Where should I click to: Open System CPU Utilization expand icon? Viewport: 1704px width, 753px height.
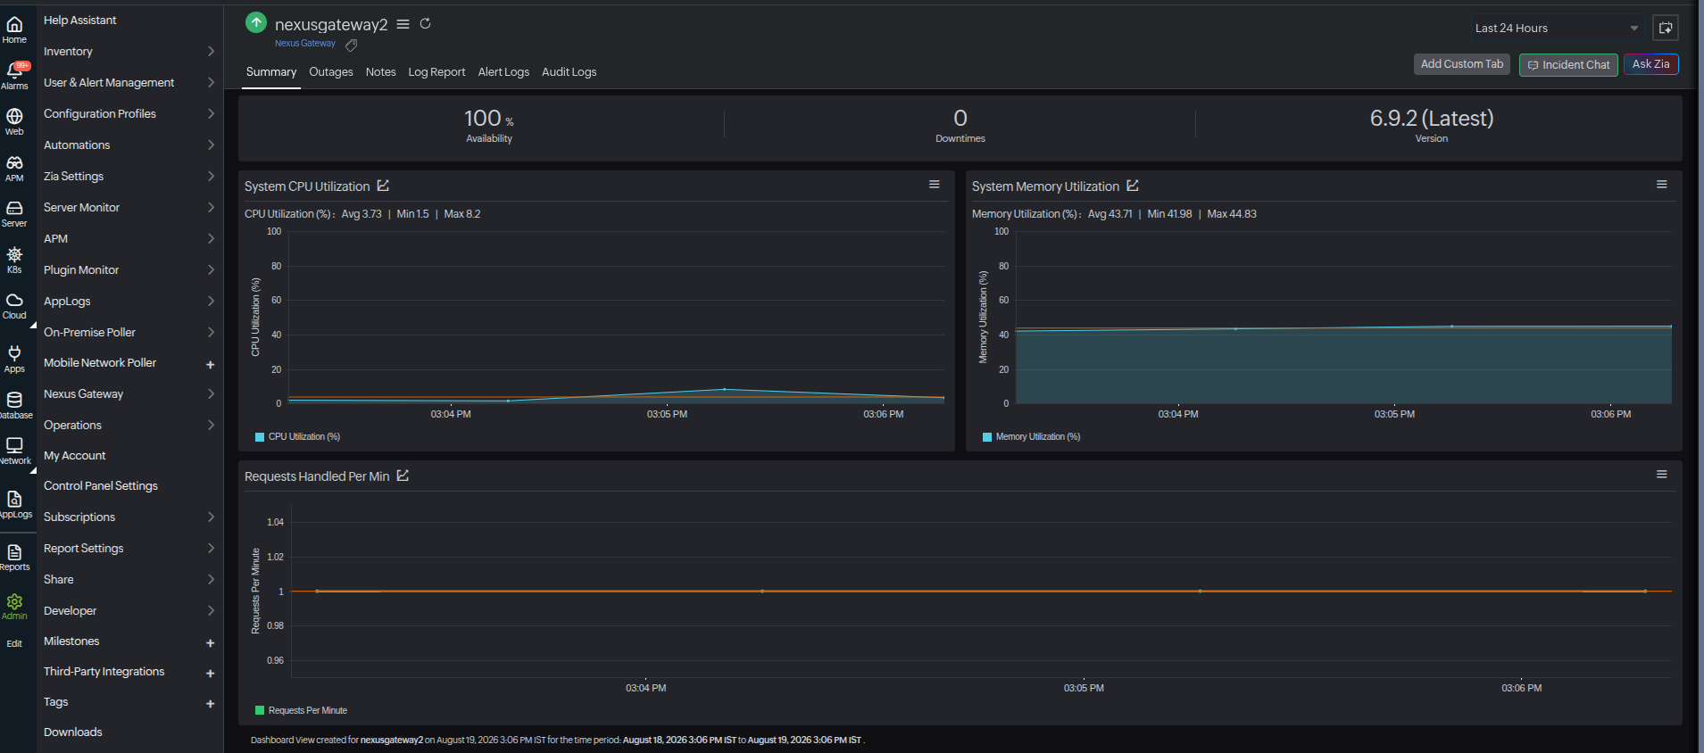pyautogui.click(x=383, y=186)
